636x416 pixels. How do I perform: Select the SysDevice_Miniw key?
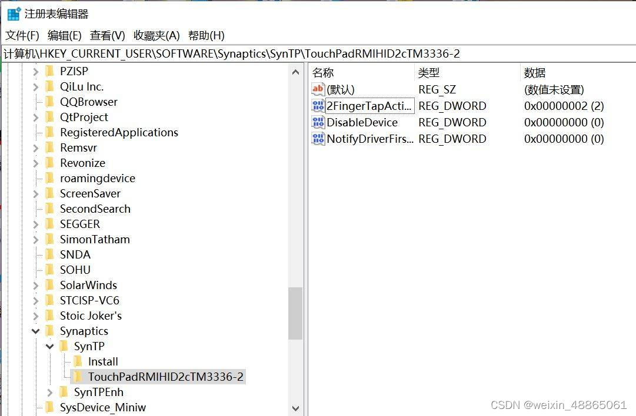(x=103, y=408)
